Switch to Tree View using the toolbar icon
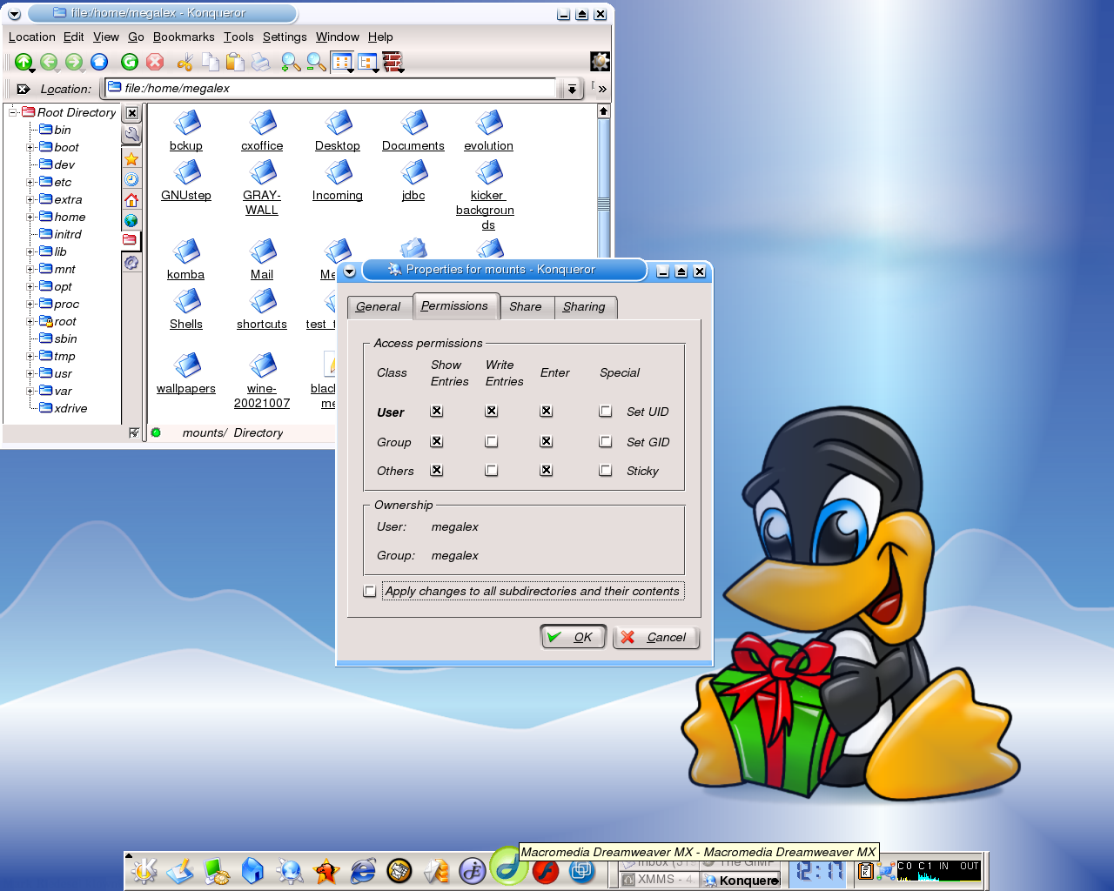Screen dimensions: 1114x891 tap(368, 62)
